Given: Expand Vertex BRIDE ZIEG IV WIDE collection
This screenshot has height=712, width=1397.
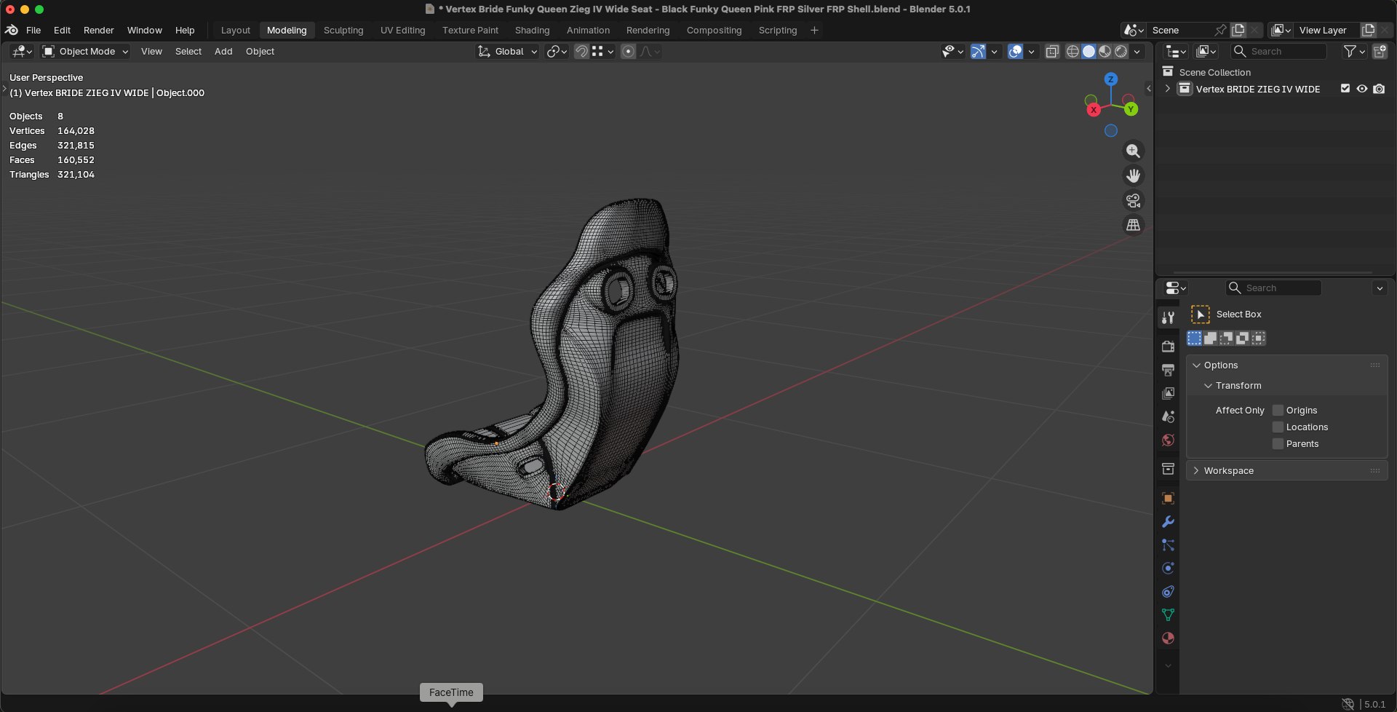Looking at the screenshot, I should point(1168,89).
